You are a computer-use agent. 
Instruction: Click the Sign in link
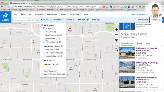tap(141, 14)
